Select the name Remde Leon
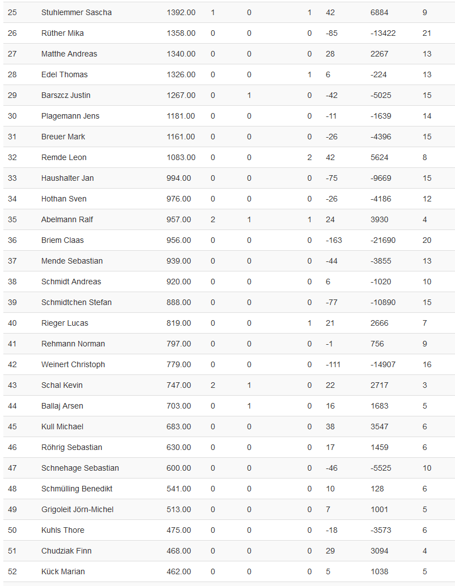Viewport: 455px width, 586px height. pyautogui.click(x=64, y=157)
